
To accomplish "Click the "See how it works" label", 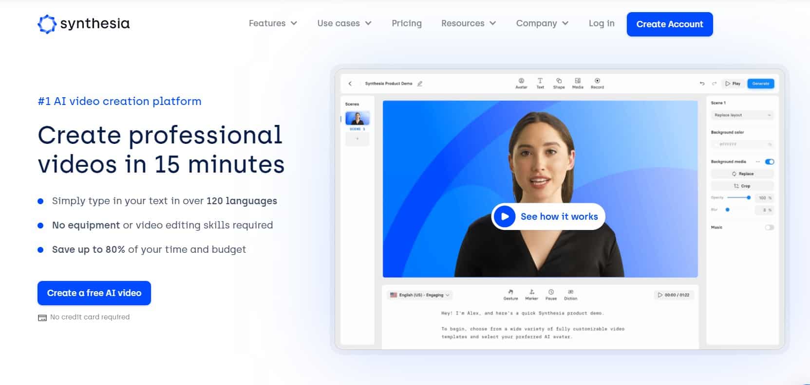I will (559, 217).
